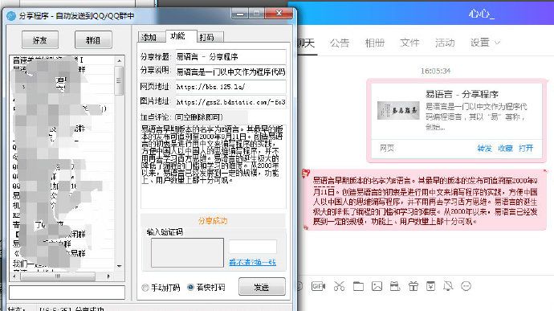Click 打开 on the shared card

[526, 148]
